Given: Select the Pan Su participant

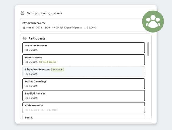Looking at the screenshot, I should pos(83,117).
